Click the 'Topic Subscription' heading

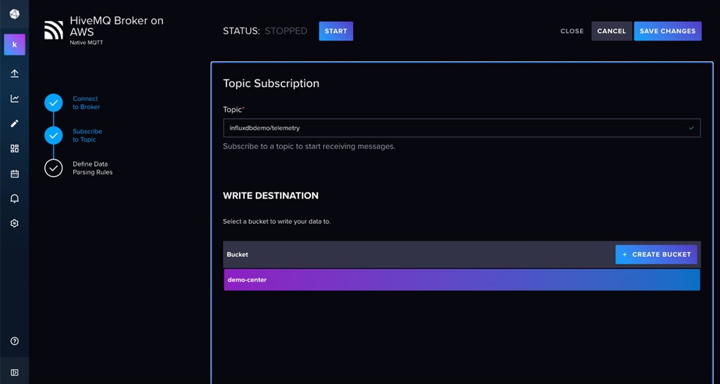(271, 84)
